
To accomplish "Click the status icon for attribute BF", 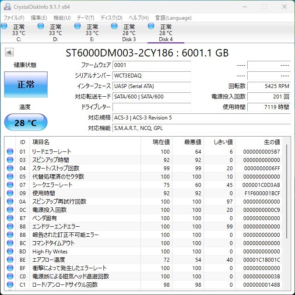I will coord(10,268).
